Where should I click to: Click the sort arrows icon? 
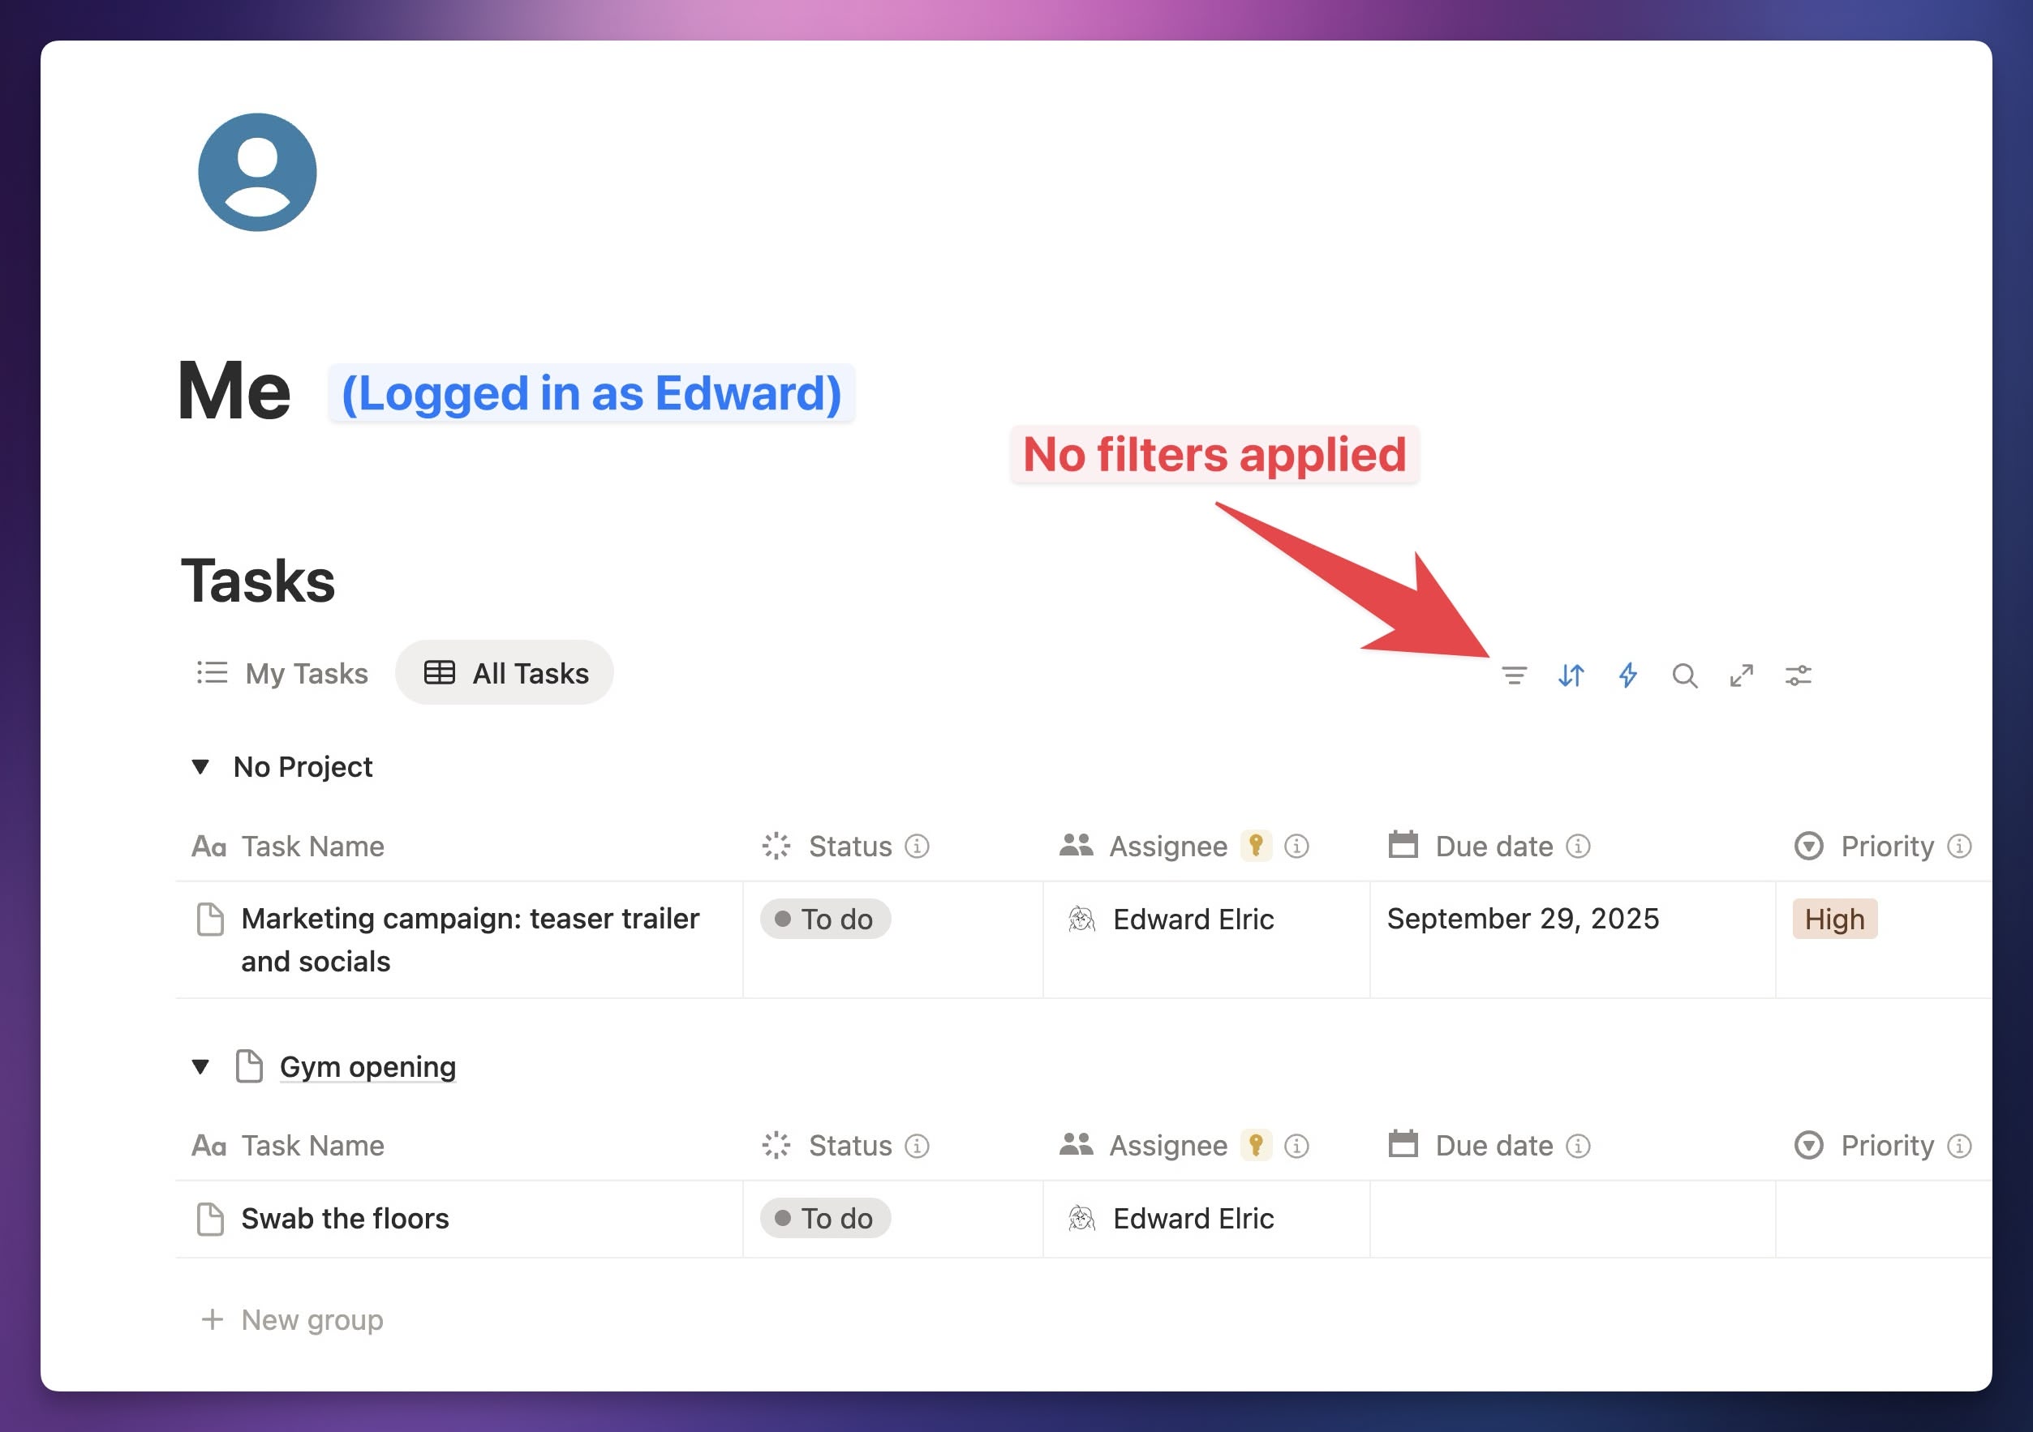point(1571,675)
